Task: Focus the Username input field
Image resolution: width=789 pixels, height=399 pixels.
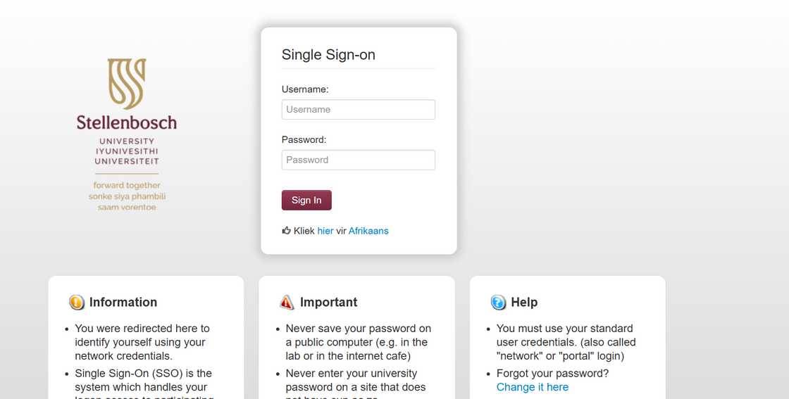Action: [x=358, y=110]
